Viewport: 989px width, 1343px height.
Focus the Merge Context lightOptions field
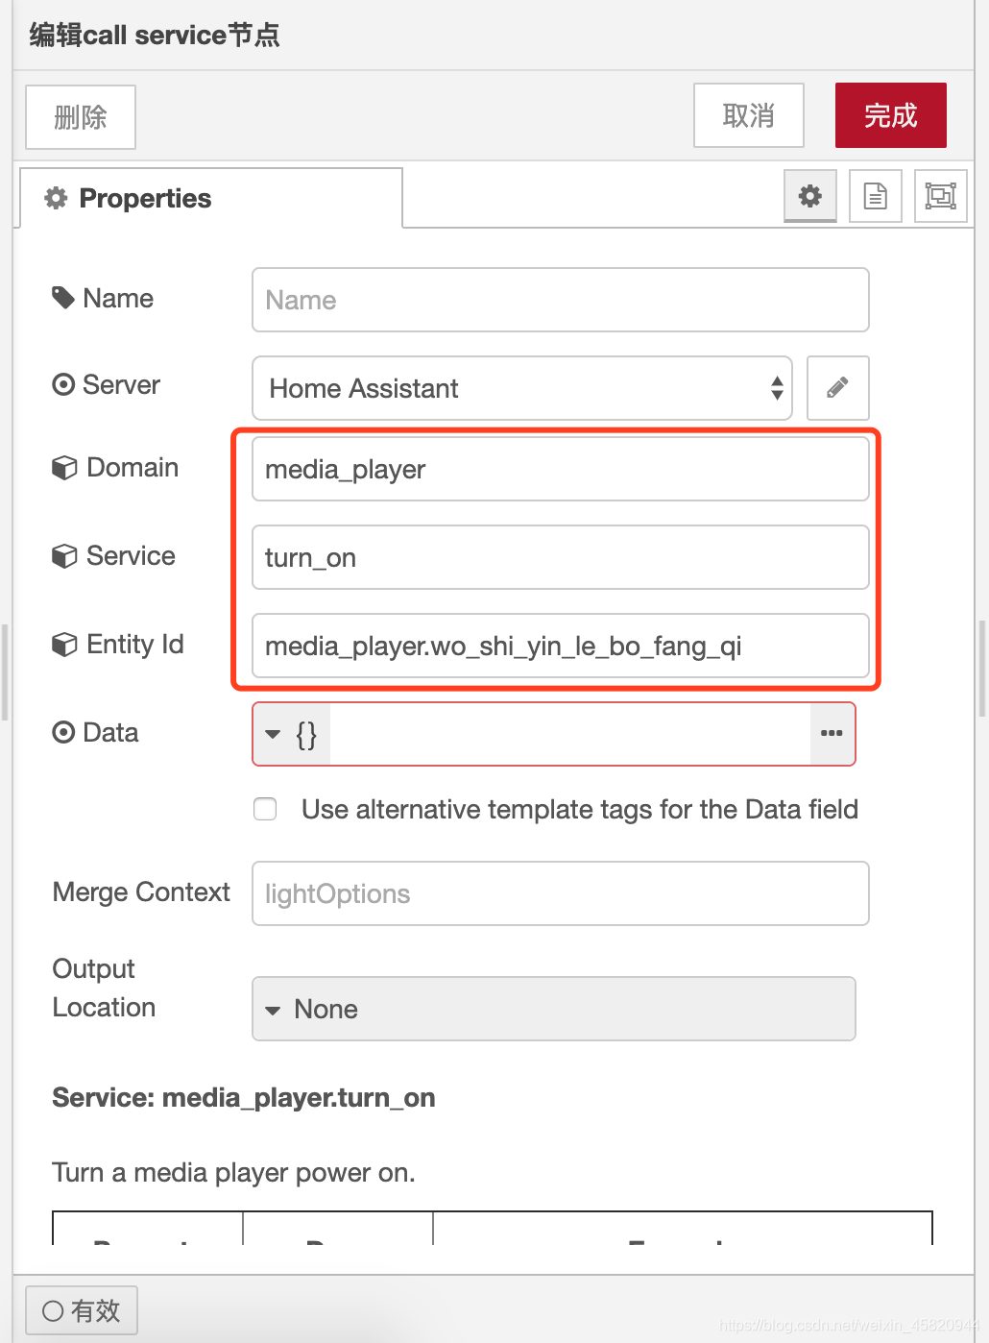pos(561,893)
